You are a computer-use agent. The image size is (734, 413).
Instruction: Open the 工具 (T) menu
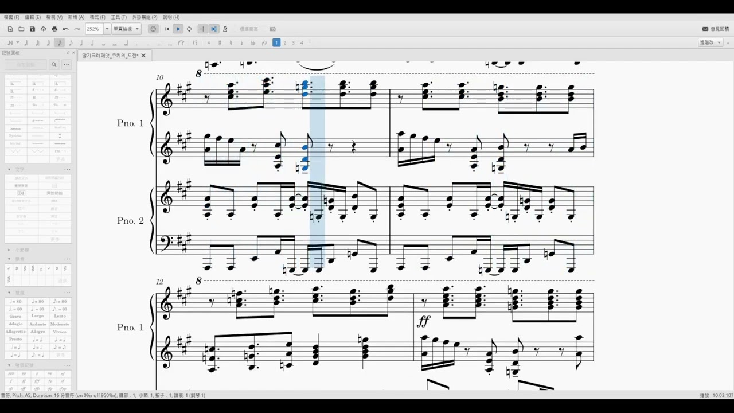tap(119, 17)
